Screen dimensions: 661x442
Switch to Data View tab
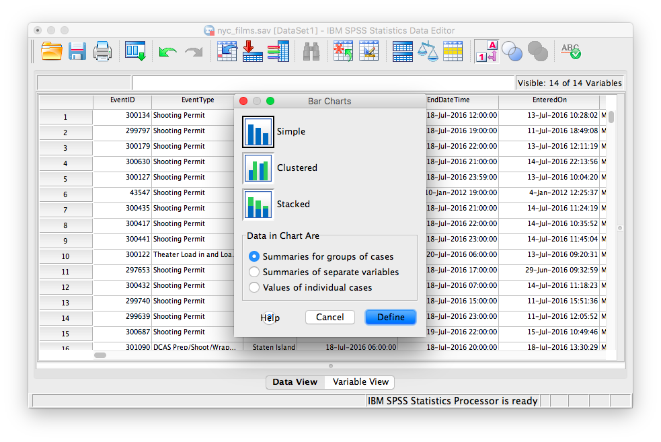click(x=295, y=382)
